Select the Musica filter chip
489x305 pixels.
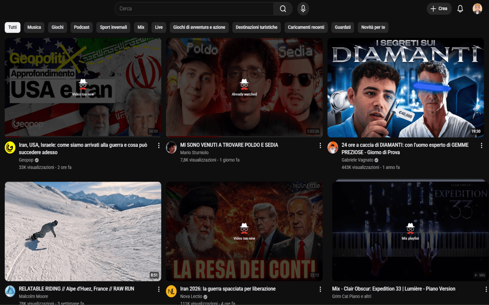click(x=34, y=27)
